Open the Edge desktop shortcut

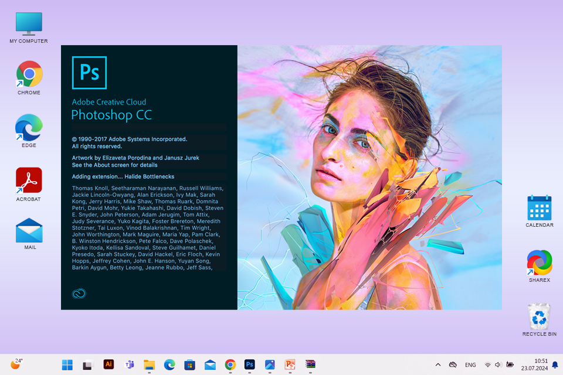point(29,131)
